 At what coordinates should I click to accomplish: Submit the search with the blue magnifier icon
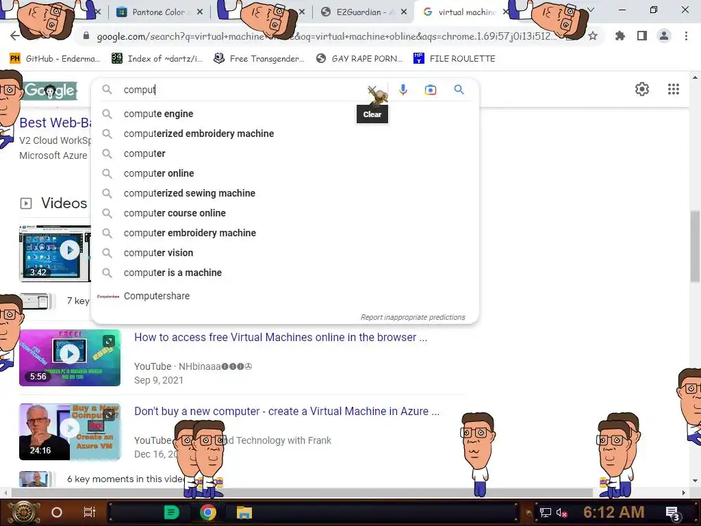tap(459, 90)
